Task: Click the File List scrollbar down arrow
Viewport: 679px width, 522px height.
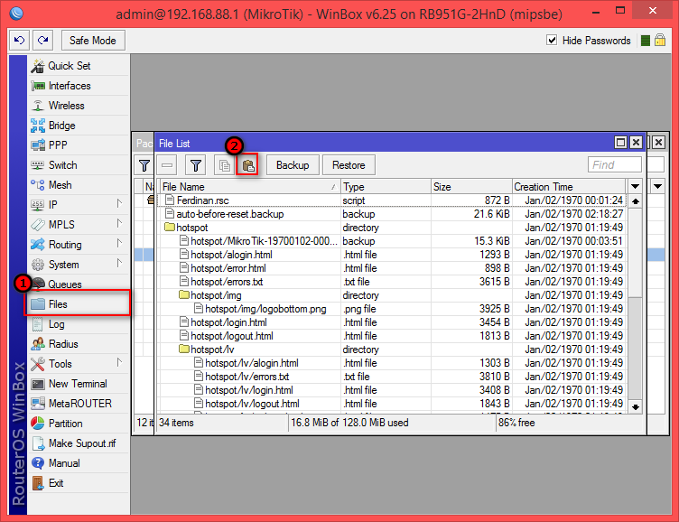Action: tap(636, 406)
